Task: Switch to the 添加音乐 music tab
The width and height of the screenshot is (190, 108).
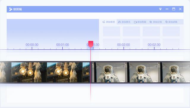Action: [124, 22]
